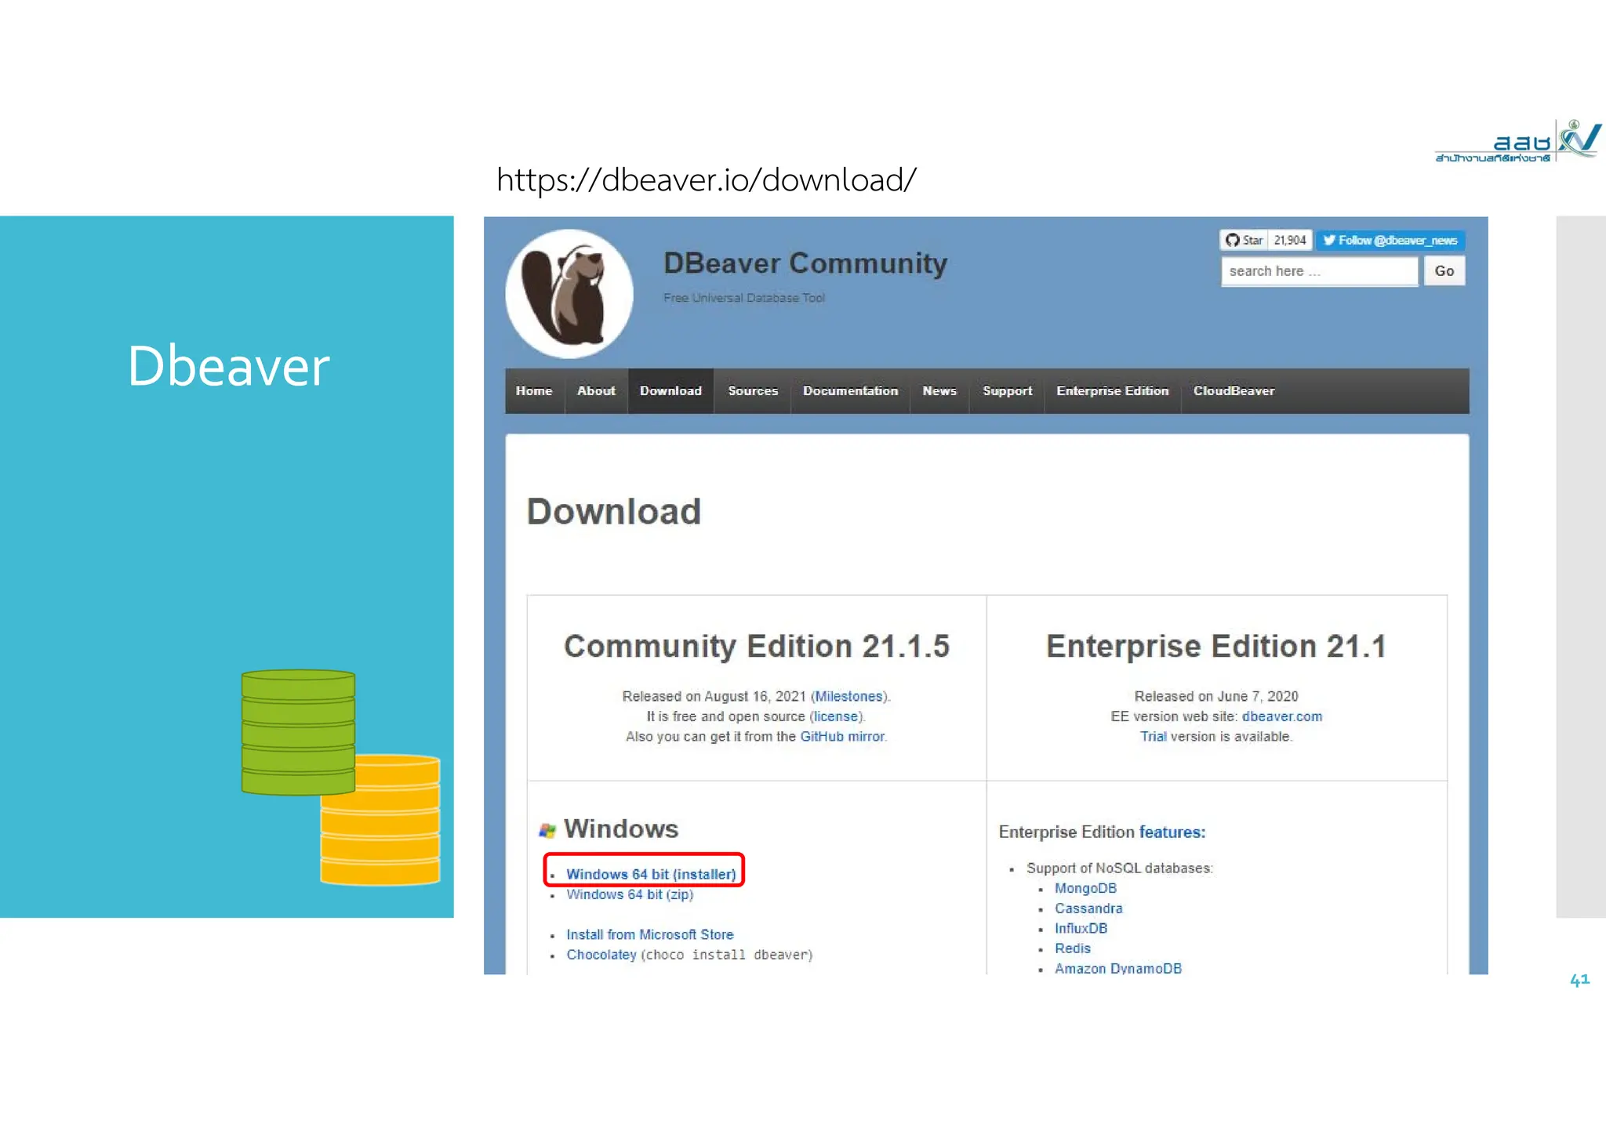Viewport: 1606px width, 1135px height.
Task: Open the Home menu item
Action: click(x=534, y=390)
